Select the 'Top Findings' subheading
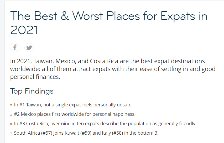This screenshot has width=224, height=143. coord(32,91)
